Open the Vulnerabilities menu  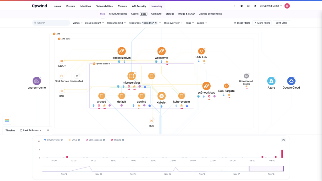(104, 6)
